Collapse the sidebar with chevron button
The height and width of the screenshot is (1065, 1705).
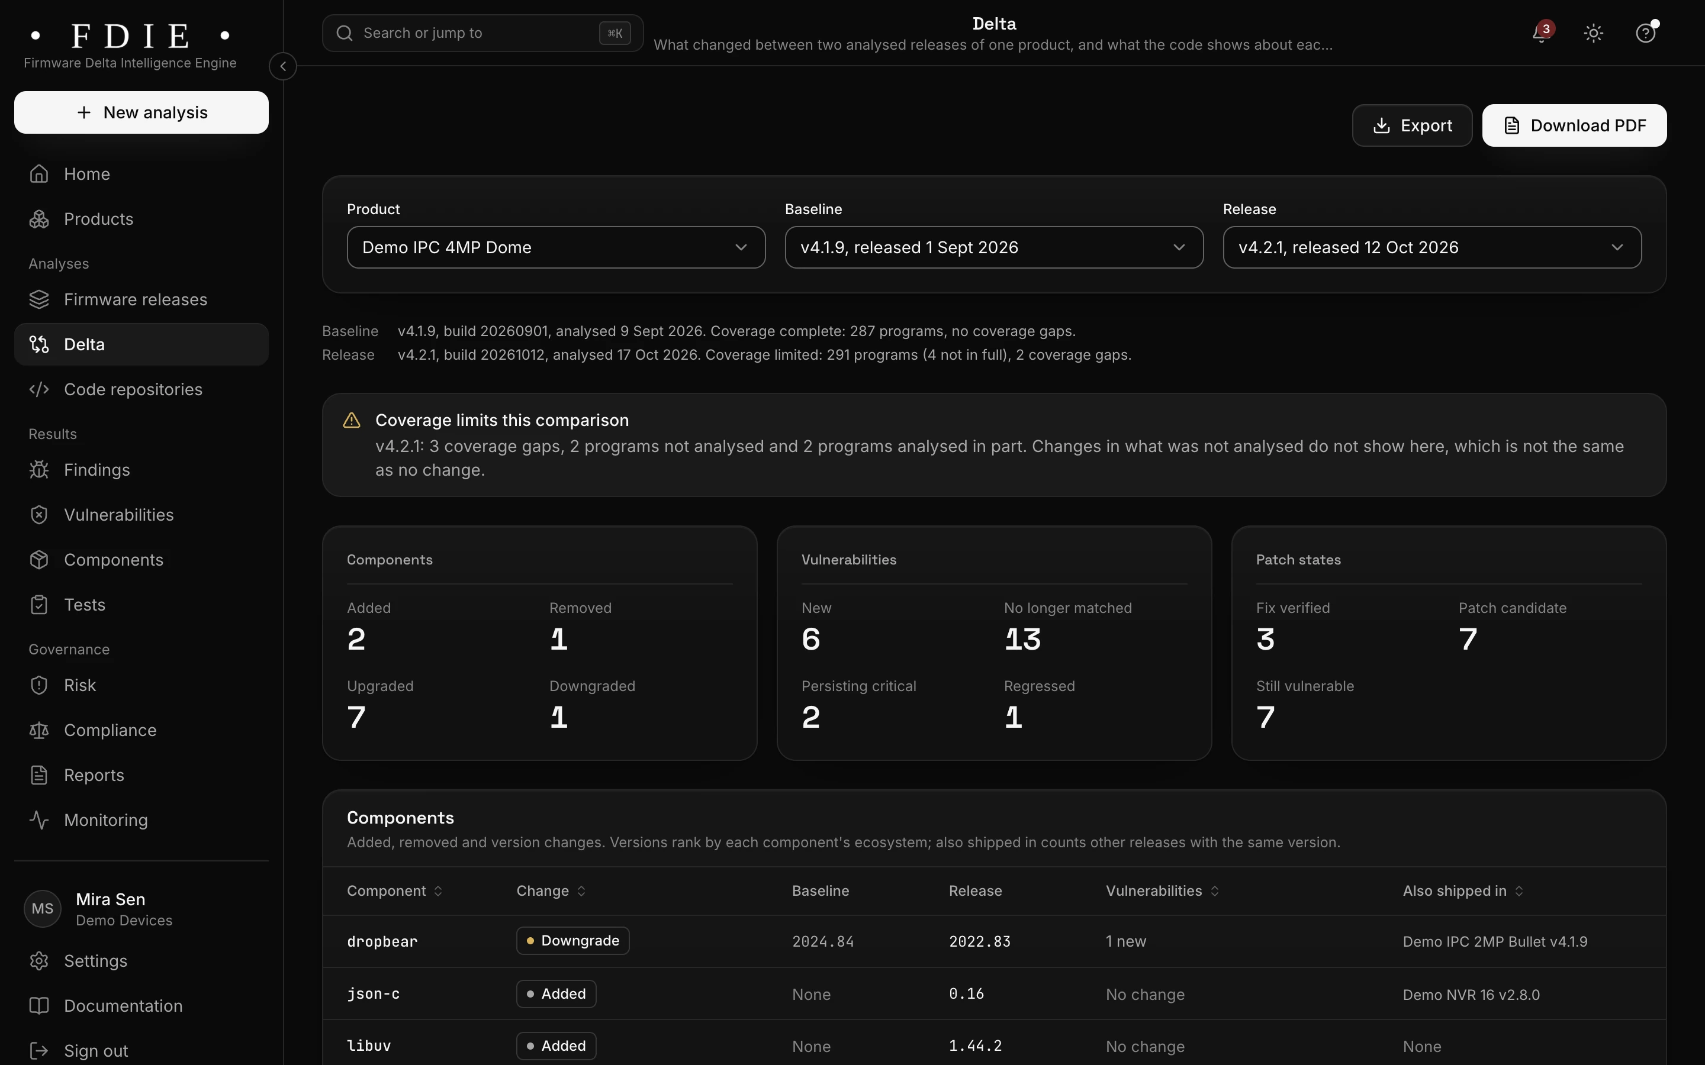[282, 66]
